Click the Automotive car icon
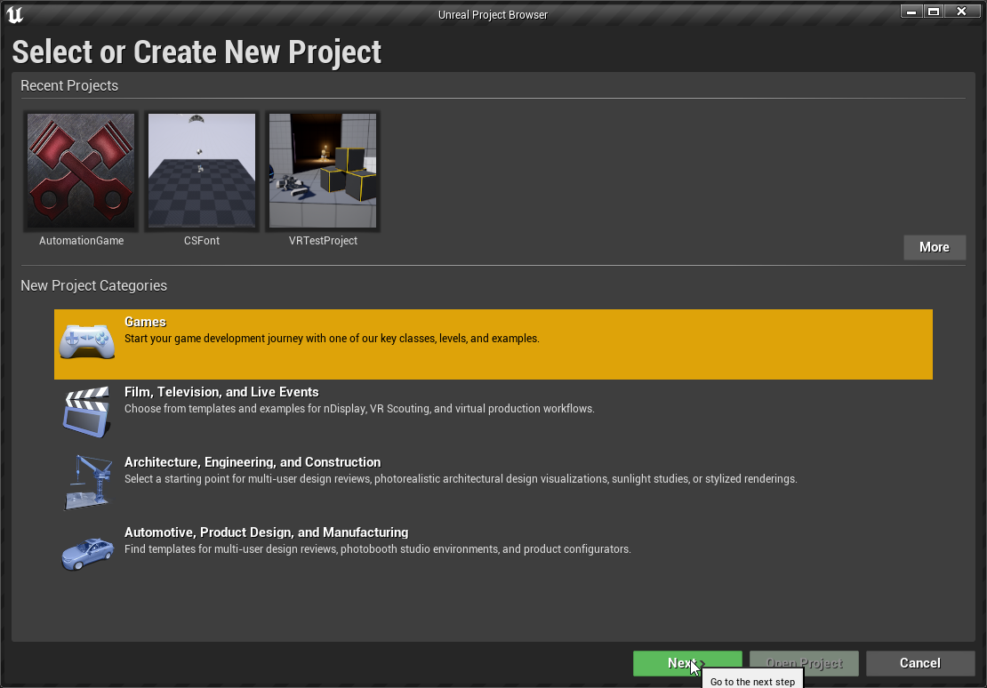Screen dimensions: 987x688 87,553
